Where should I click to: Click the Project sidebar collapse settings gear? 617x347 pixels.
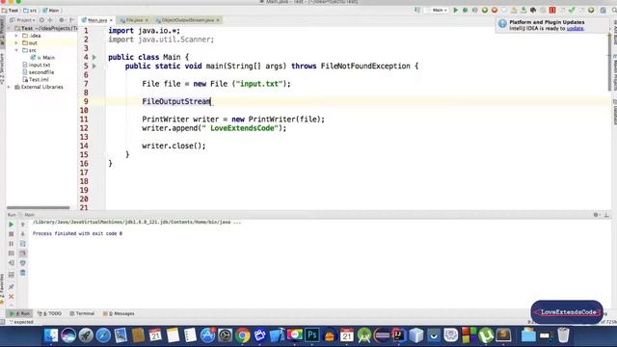[x=62, y=20]
